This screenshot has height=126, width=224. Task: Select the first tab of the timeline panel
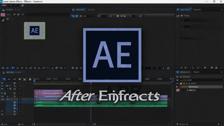10,73
